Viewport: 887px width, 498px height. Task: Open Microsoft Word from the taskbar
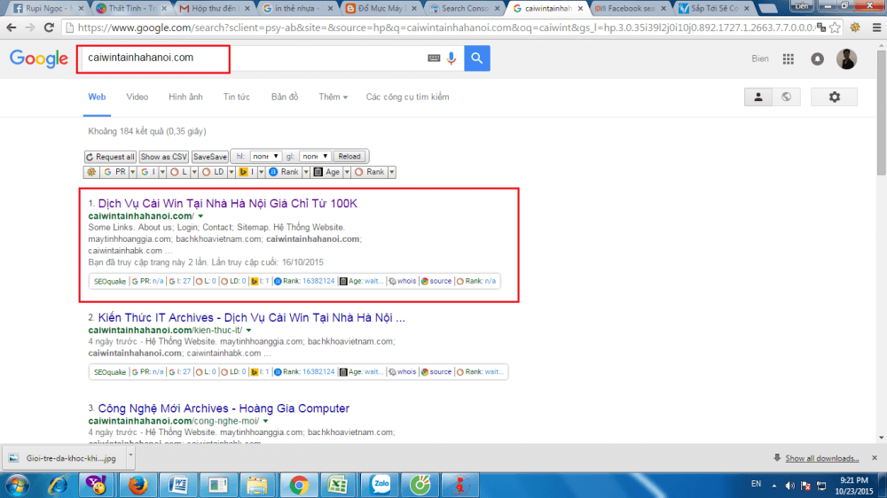coord(177,486)
